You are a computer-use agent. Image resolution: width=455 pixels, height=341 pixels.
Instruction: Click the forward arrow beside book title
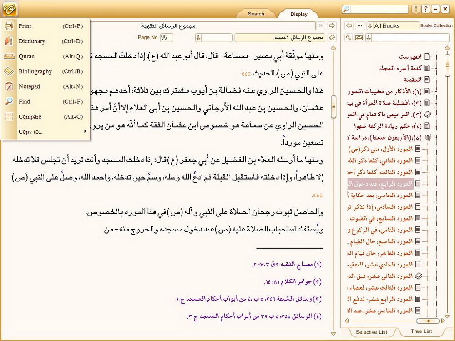[332, 26]
